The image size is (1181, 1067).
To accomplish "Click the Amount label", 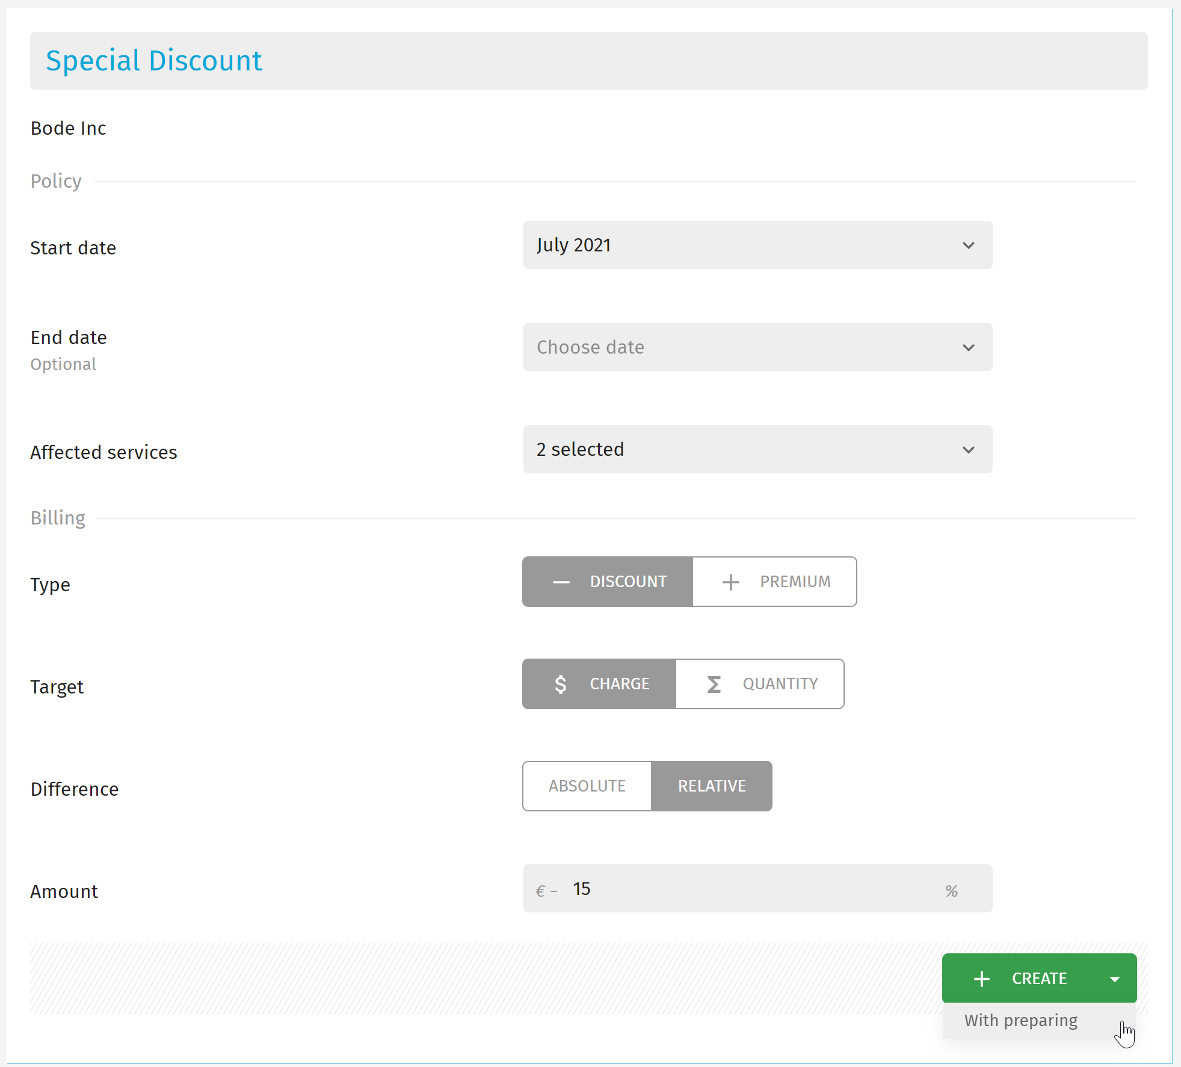I will click(x=64, y=891).
